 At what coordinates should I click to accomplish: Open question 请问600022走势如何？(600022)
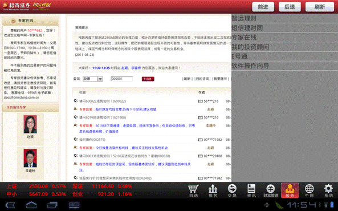tap(103, 101)
